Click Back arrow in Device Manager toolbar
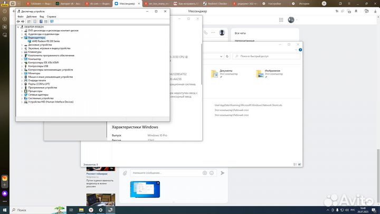The image size is (380, 214). point(18,22)
